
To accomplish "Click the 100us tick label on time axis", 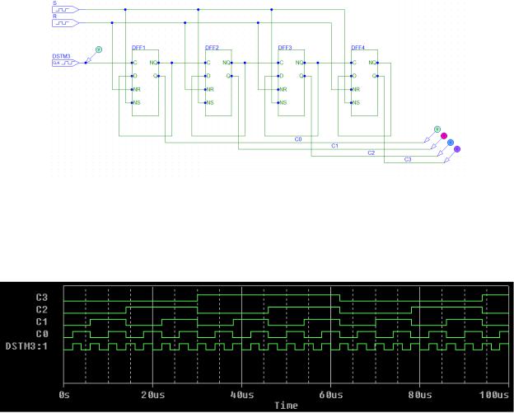I will [x=494, y=395].
